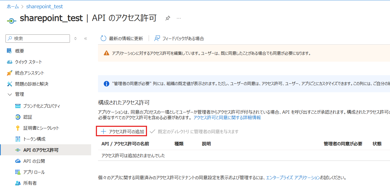Click フィードバックがある場合 button
Screen dimensions: 390x190
pyautogui.click(x=179, y=39)
